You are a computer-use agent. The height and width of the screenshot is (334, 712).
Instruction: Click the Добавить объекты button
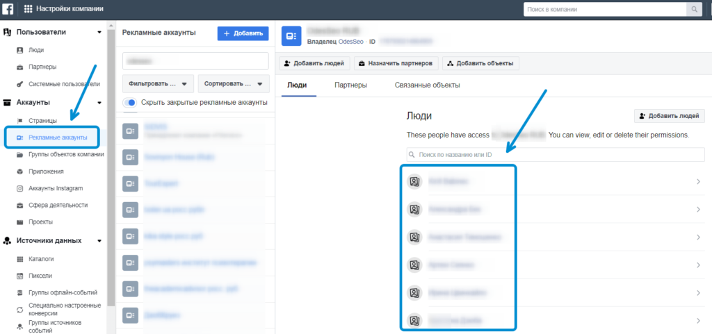(480, 63)
